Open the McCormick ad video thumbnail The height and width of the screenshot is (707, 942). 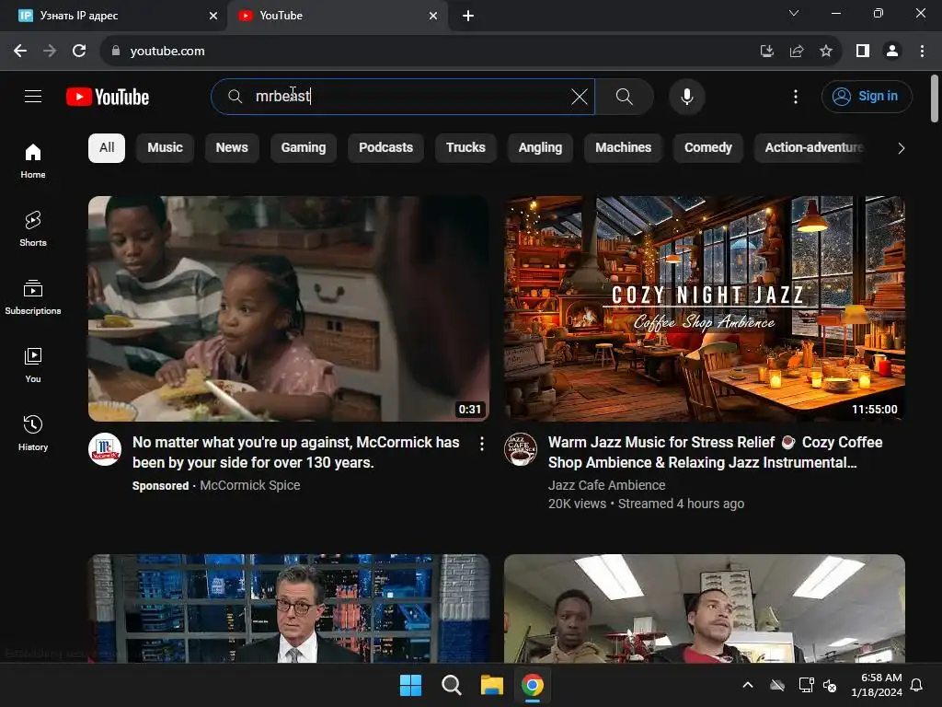coord(289,308)
